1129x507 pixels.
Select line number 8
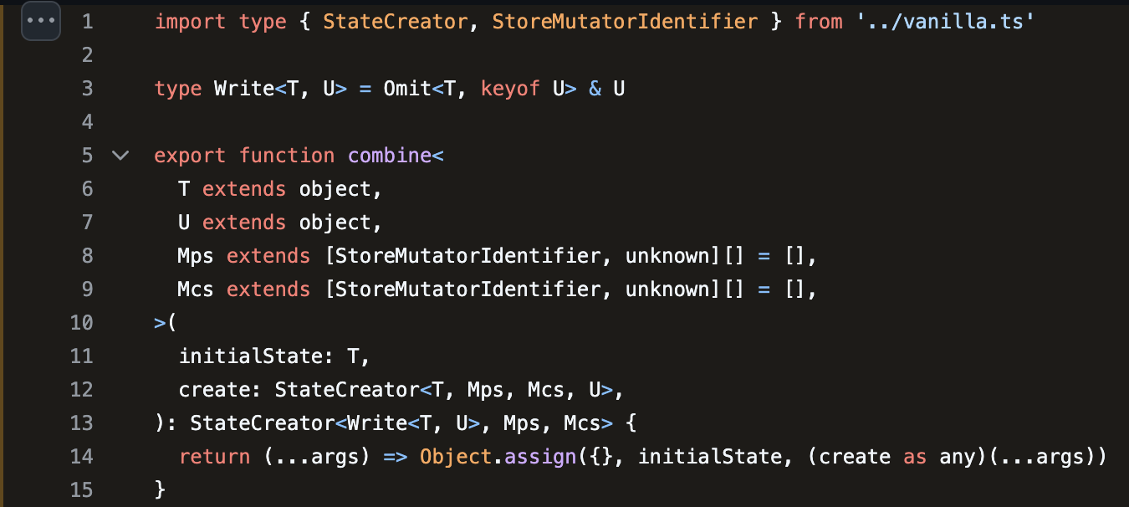pyautogui.click(x=88, y=255)
